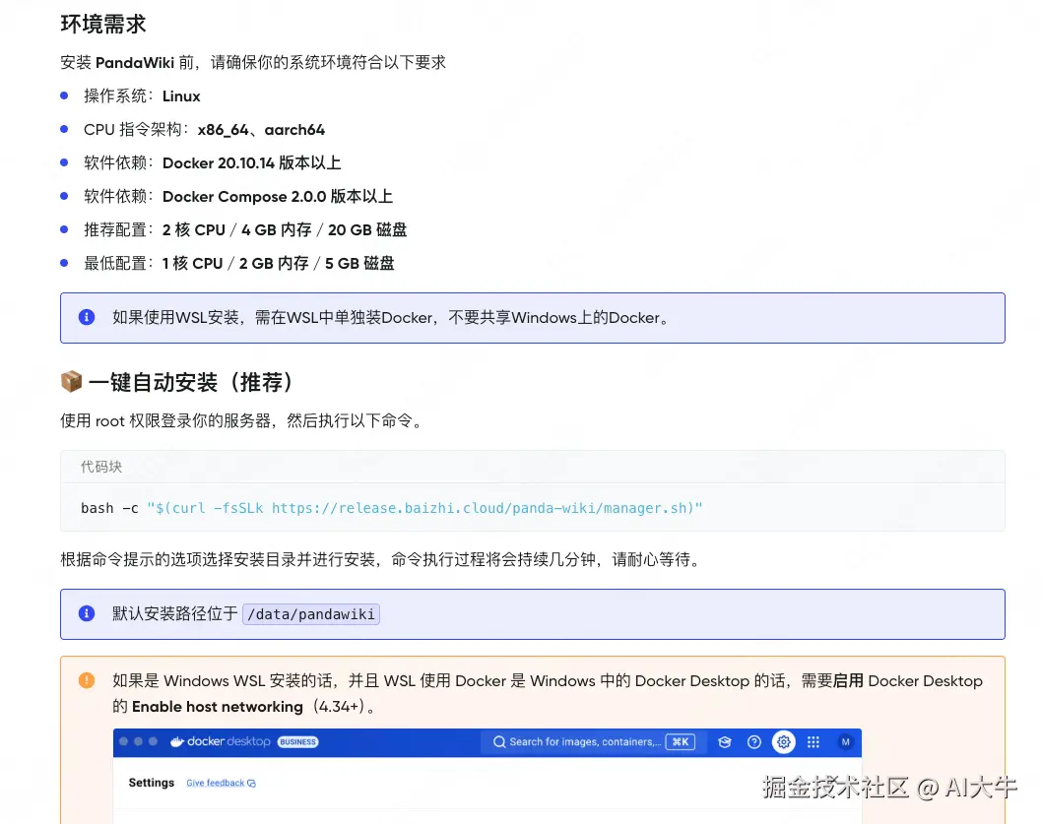Click the info icon in the WSL note
The image size is (1041, 824).
tap(87, 317)
